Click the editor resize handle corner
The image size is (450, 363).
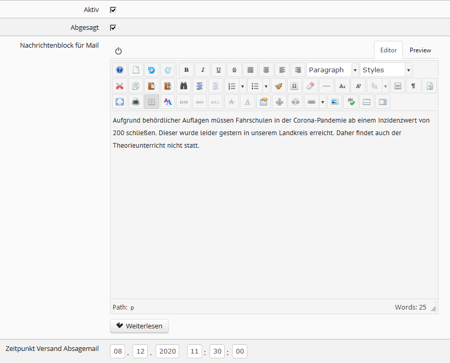[433, 309]
